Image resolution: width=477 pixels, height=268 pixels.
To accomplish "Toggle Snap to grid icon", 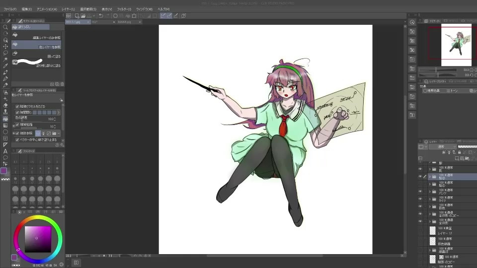I will click(x=175, y=16).
